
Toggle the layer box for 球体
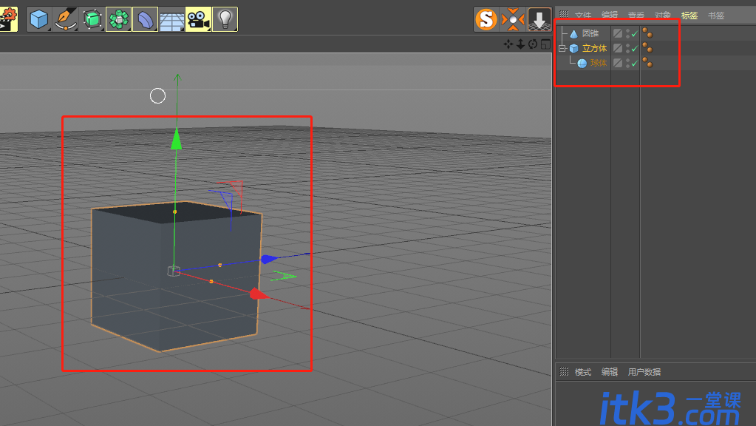[x=618, y=63]
